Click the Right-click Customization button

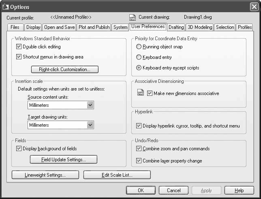coord(65,69)
